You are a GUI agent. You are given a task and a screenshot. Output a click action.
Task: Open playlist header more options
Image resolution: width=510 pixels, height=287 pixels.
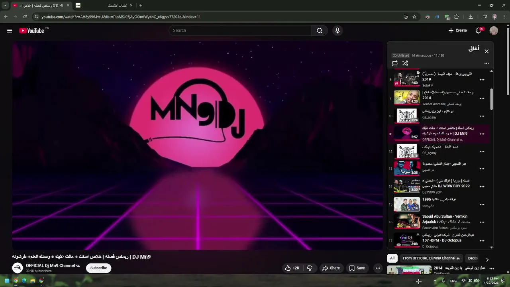click(x=486, y=63)
